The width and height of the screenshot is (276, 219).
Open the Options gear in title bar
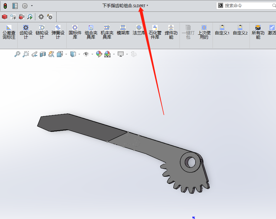(x=25, y=6)
